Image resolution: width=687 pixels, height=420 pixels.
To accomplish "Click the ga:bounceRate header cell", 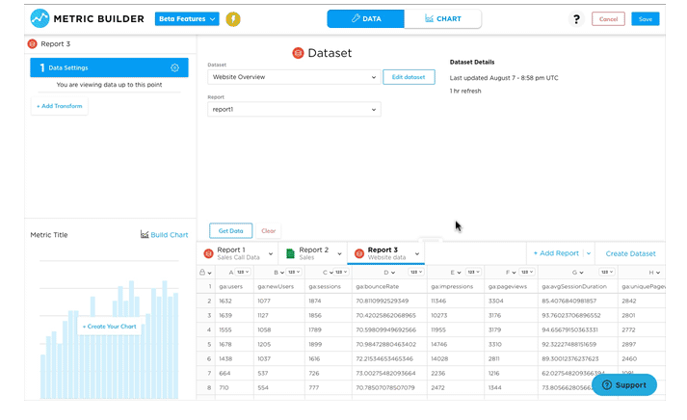I will click(x=389, y=286).
